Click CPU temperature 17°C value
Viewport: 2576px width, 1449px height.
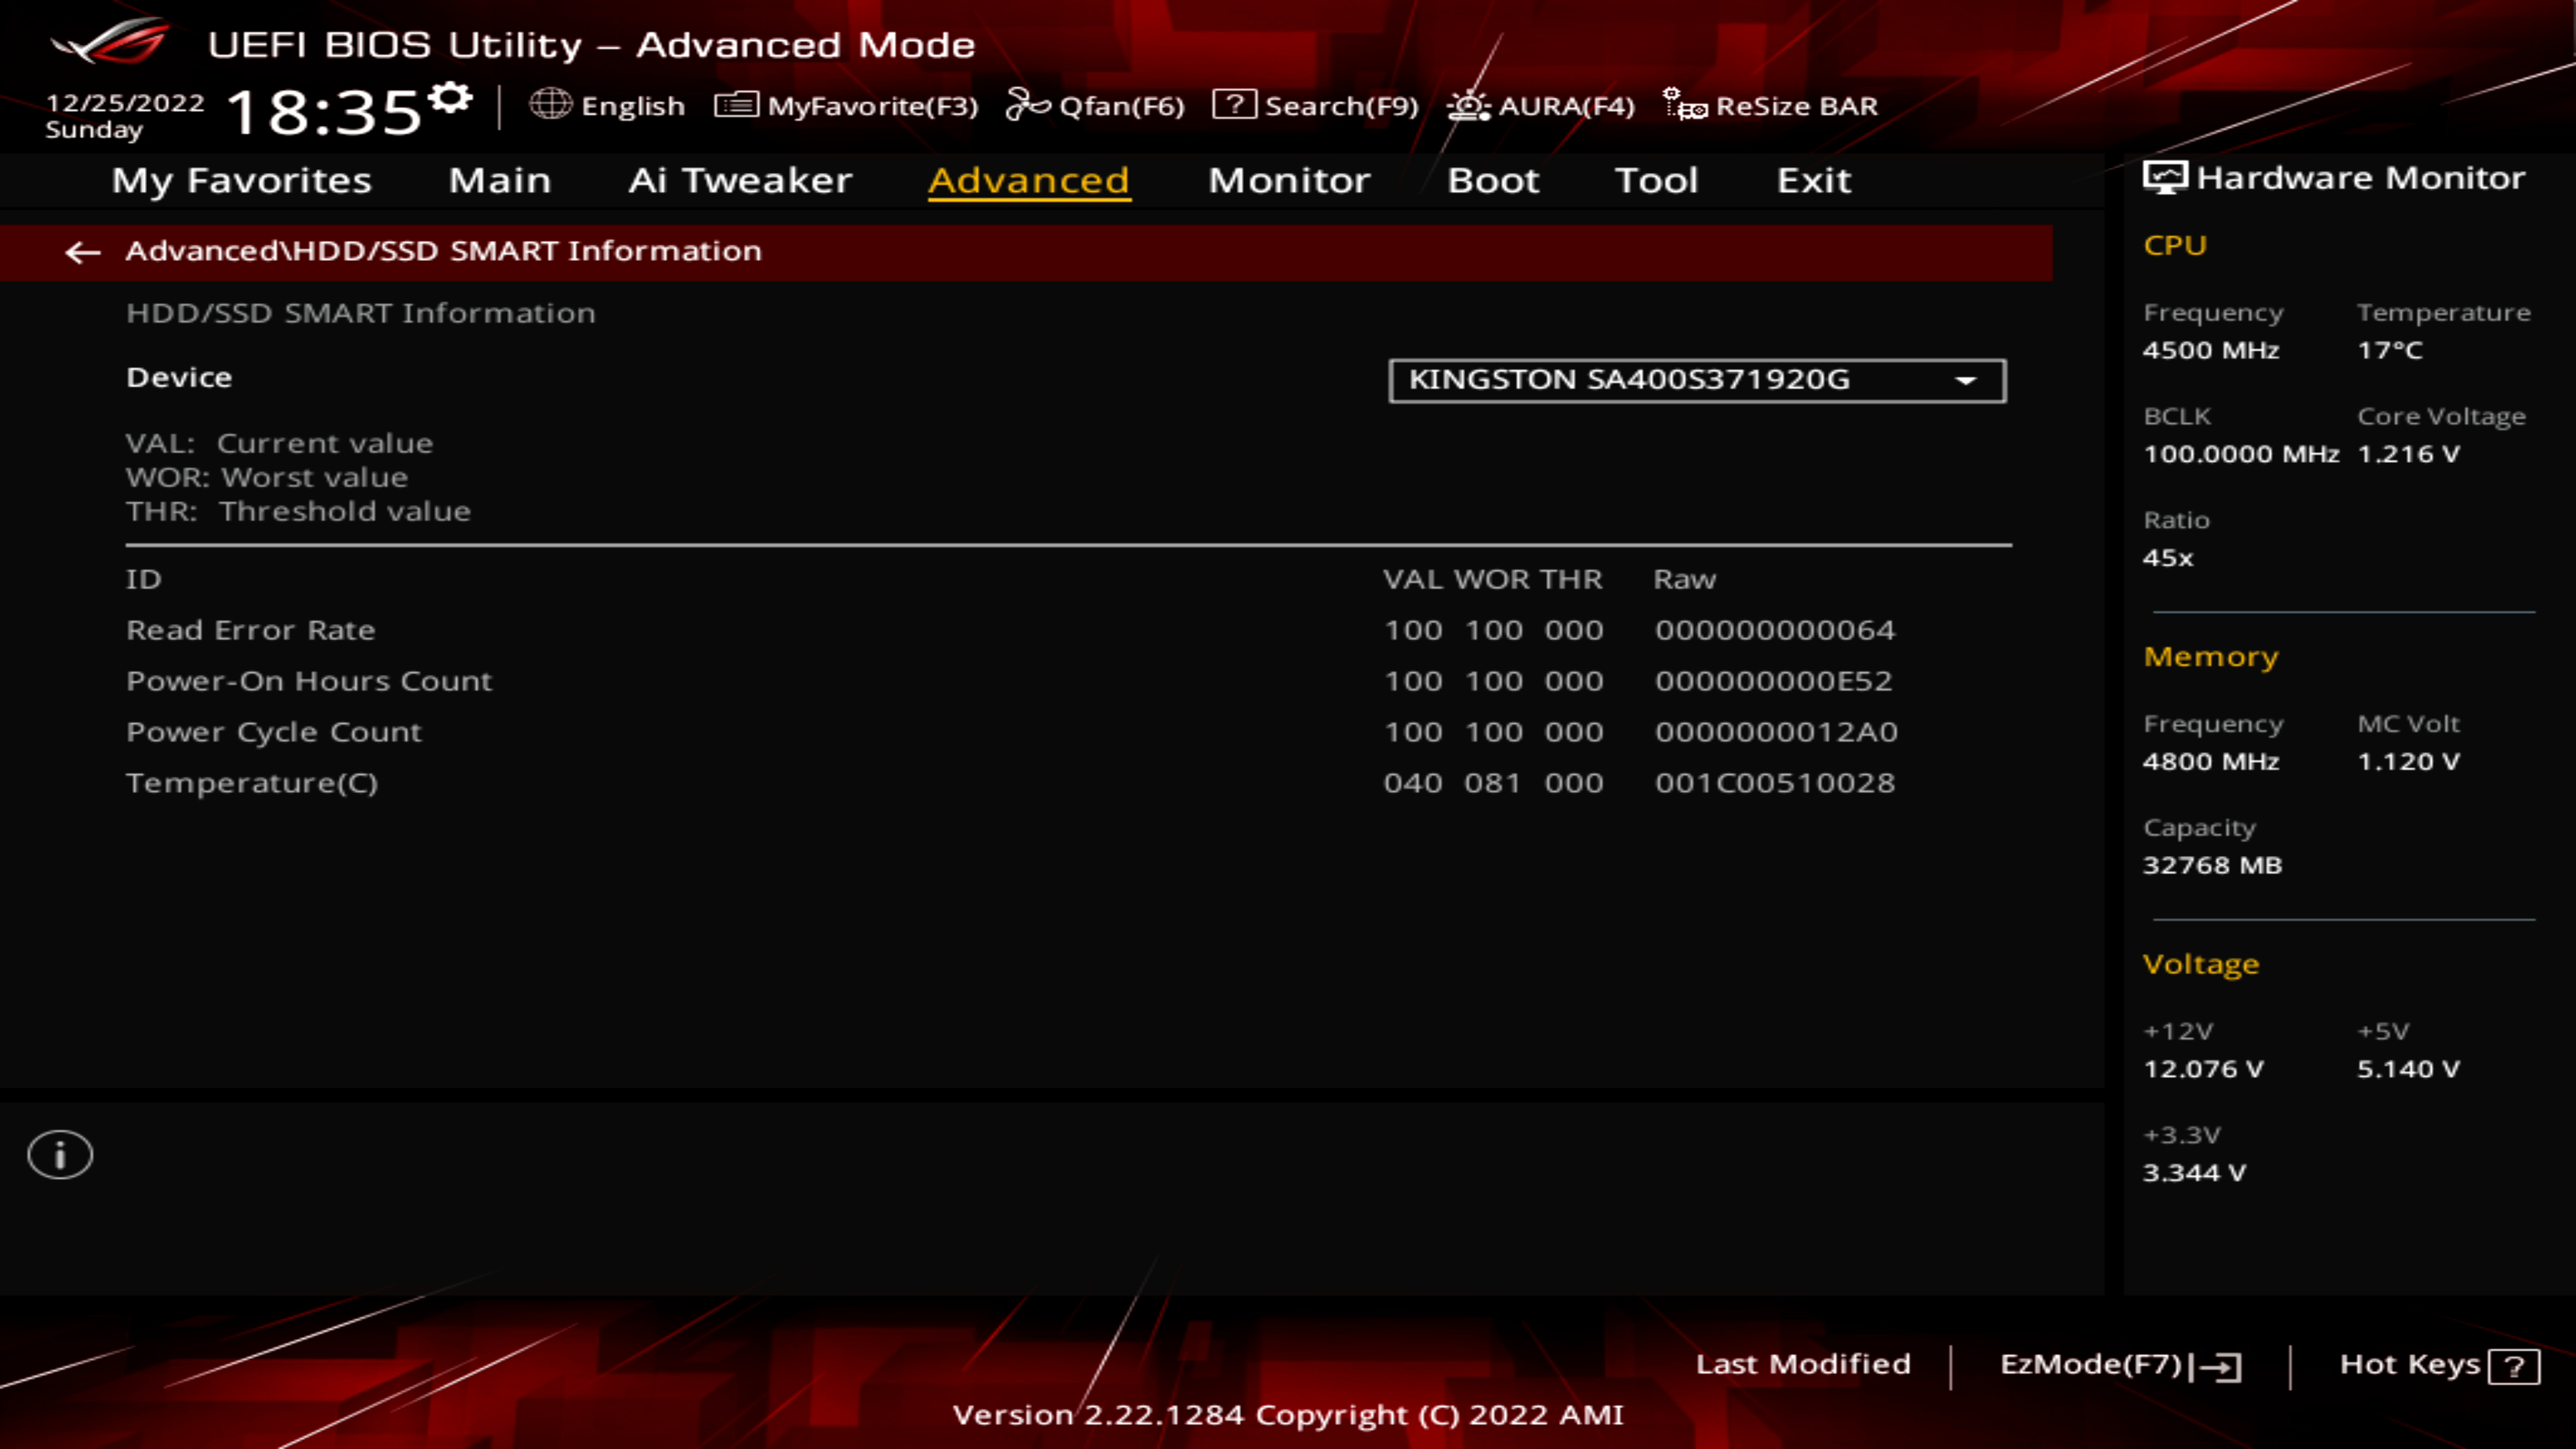2390,350
